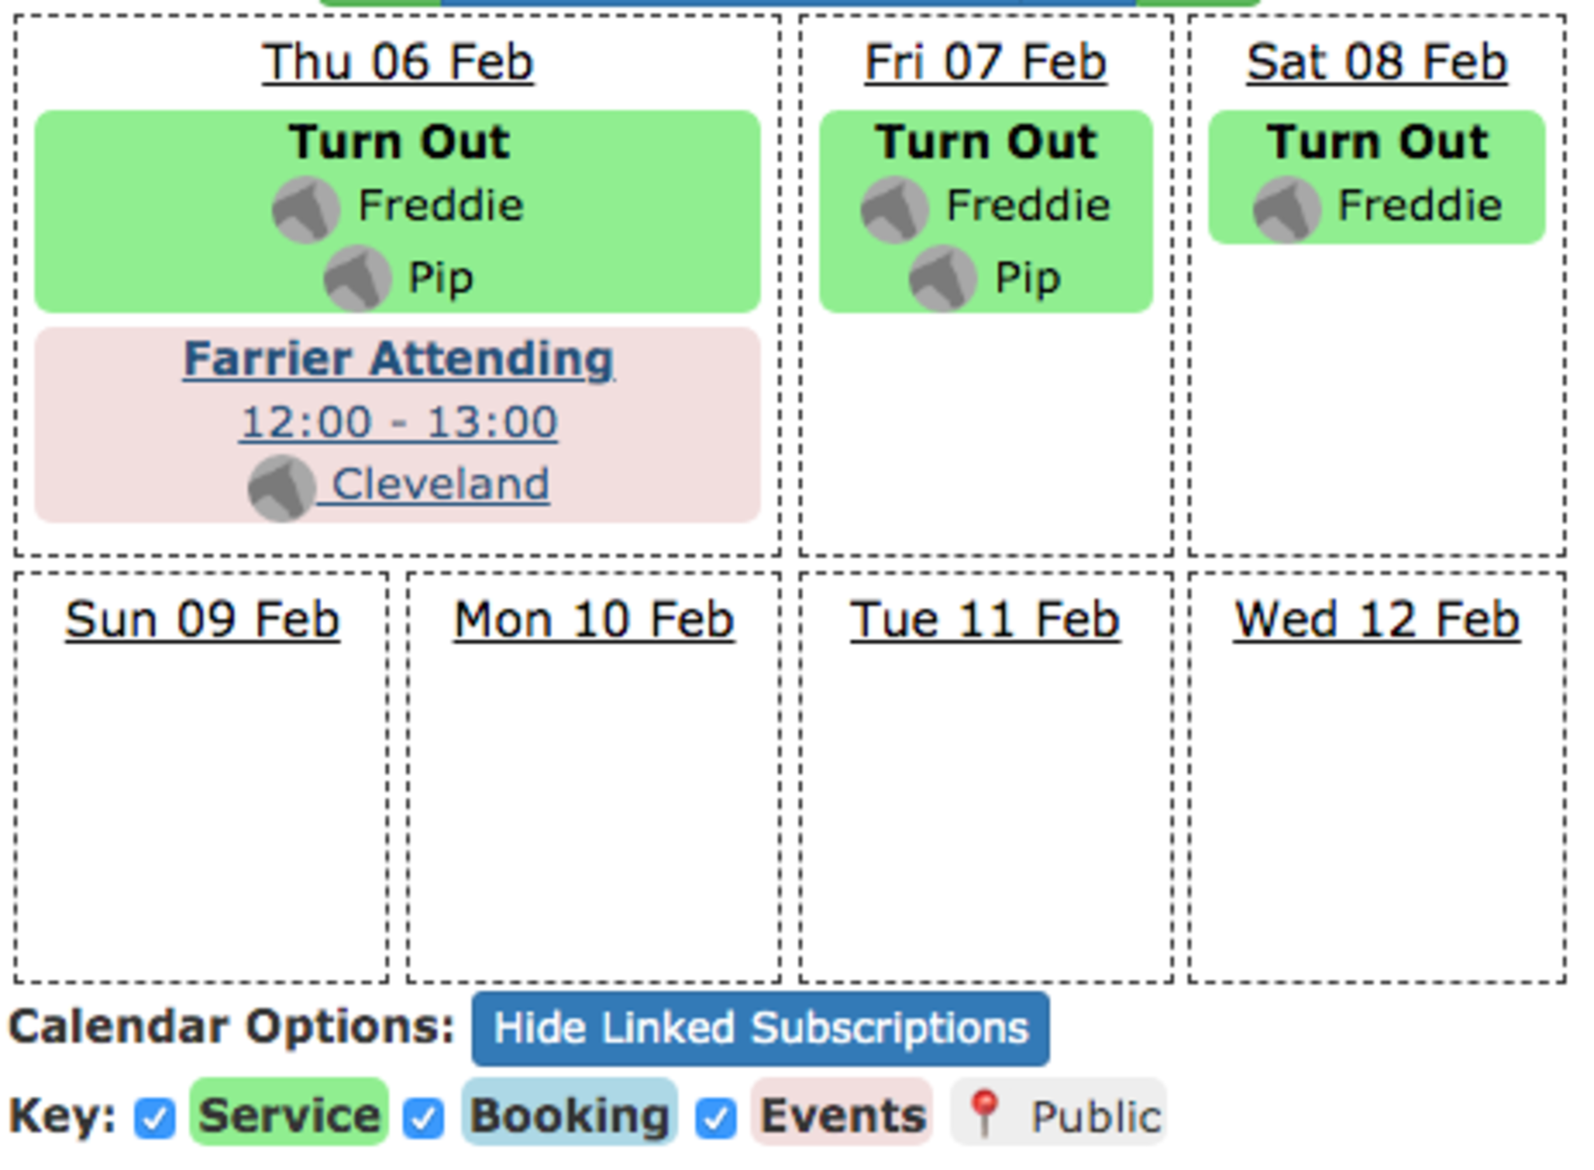Click the red Public pin icon
The width and height of the screenshot is (1594, 1170).
point(984,1114)
